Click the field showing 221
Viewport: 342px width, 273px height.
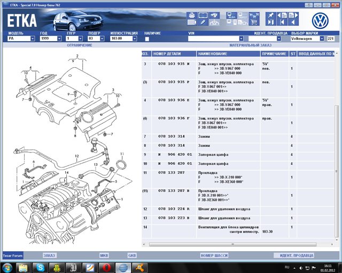(331, 38)
